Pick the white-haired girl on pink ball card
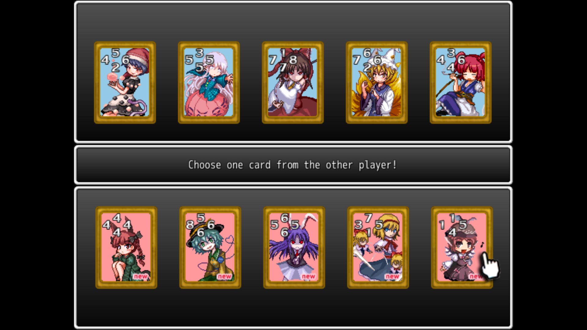The height and width of the screenshot is (330, 587). 209,82
